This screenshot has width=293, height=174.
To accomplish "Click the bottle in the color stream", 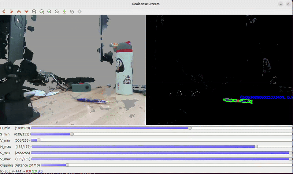I will pyautogui.click(x=124, y=70).
